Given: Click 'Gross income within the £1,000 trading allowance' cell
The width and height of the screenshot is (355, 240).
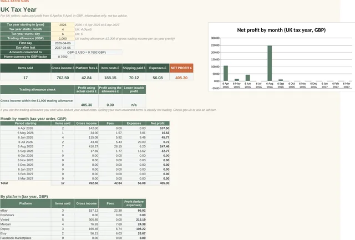Looking at the screenshot, I should [37, 101].
